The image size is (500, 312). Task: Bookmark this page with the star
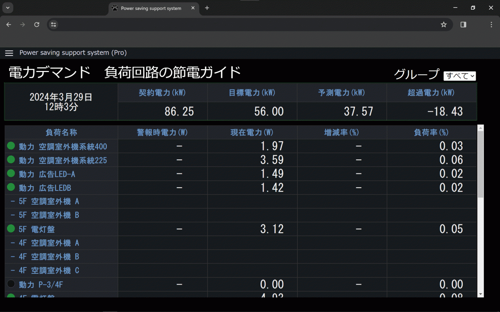[444, 25]
